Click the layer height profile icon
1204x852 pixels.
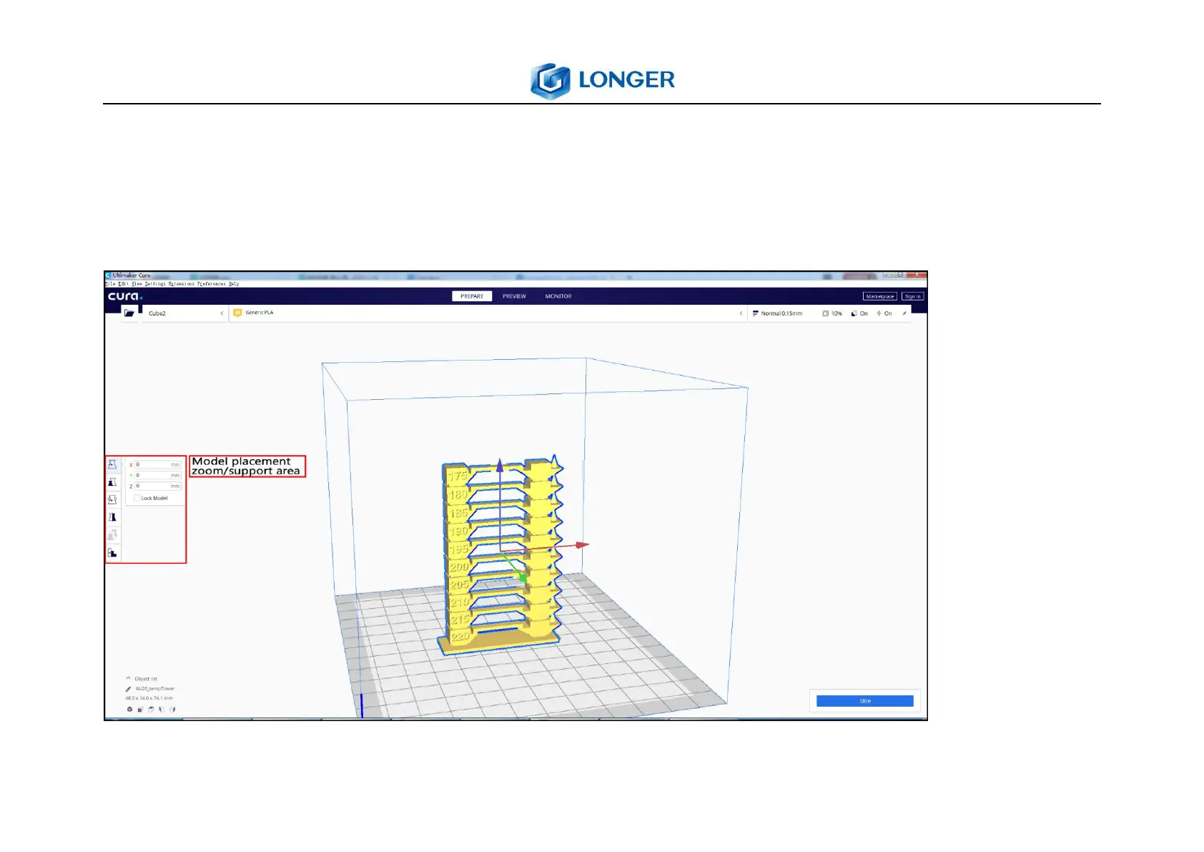[x=755, y=313]
